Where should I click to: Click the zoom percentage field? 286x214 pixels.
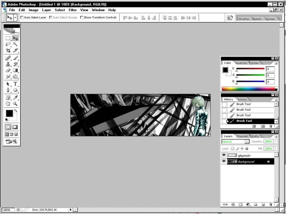pyautogui.click(x=8, y=210)
